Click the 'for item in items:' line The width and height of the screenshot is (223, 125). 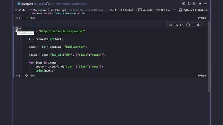[x=43, y=62]
